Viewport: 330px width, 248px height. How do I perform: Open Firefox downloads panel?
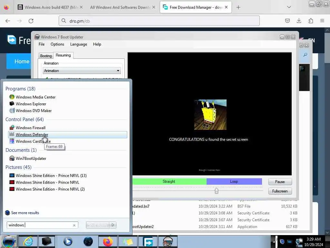[299, 21]
